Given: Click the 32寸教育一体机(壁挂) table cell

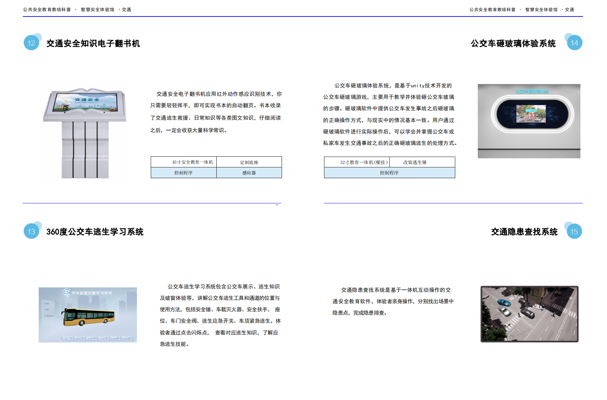Looking at the screenshot, I should pyautogui.click(x=357, y=162).
